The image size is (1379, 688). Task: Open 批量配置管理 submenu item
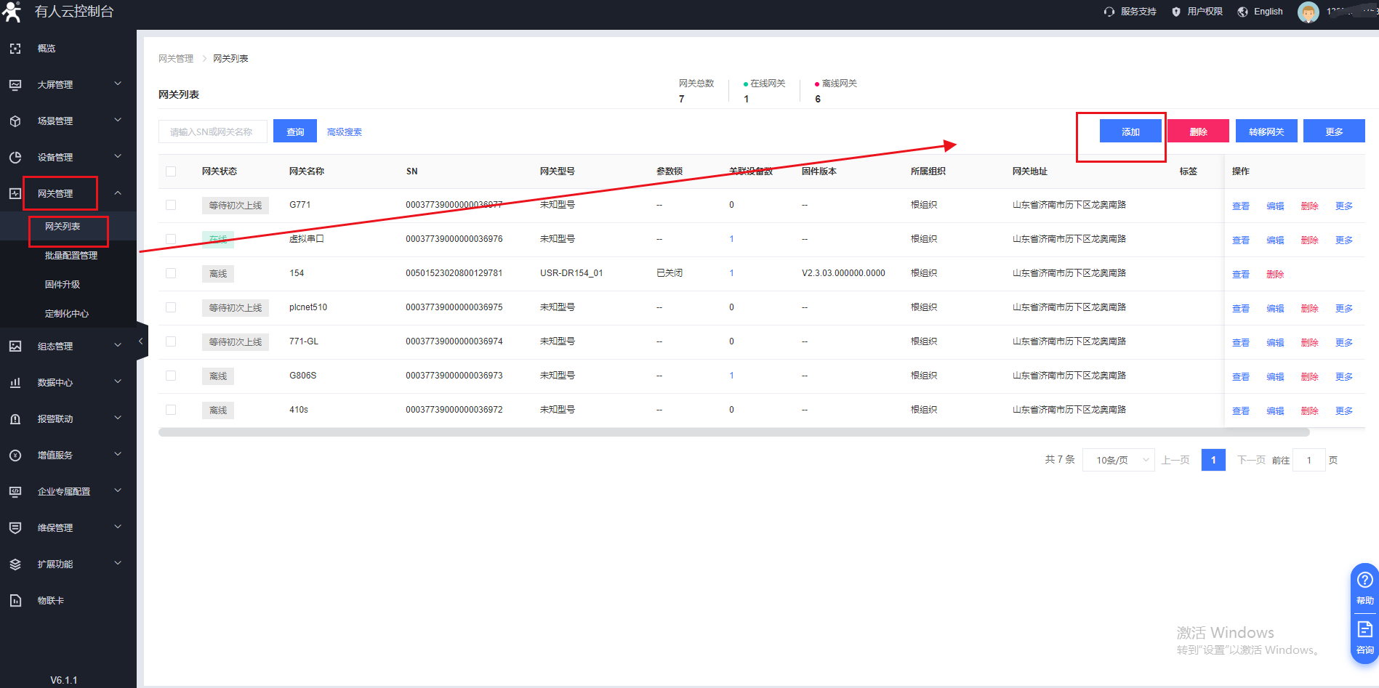71,256
